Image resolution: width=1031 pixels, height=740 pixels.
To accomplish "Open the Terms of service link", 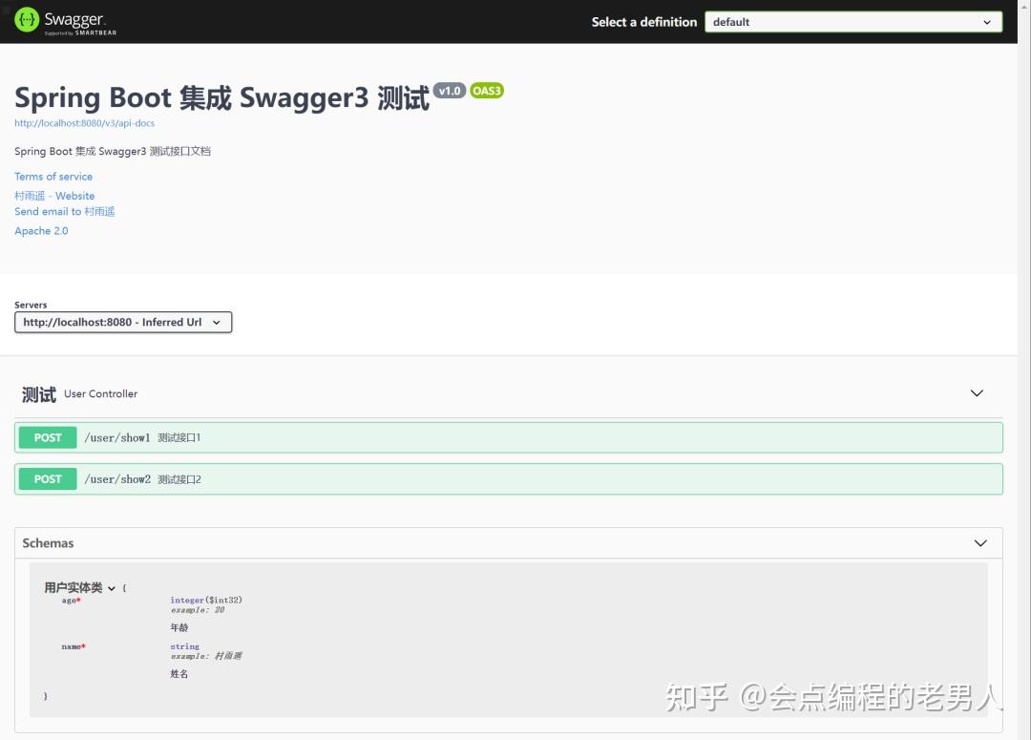I will (53, 176).
